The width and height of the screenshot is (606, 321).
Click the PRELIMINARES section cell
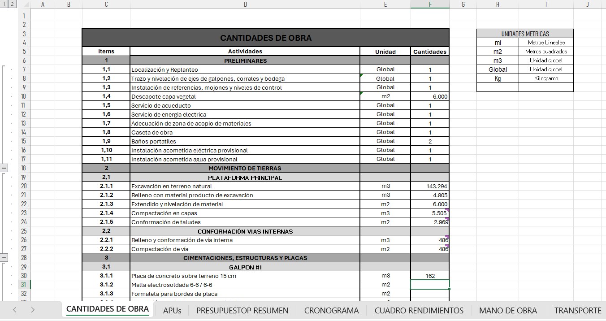245,61
